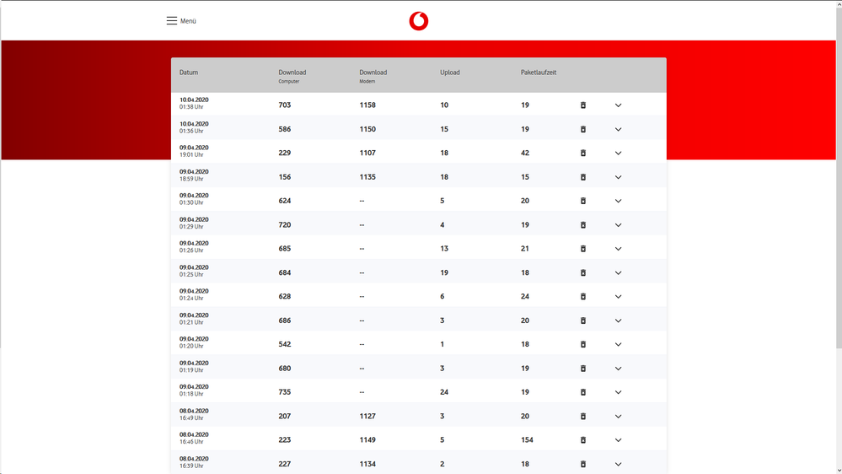Click the Download Modem column header
Screen dimensions: 842x474
pyautogui.click(x=373, y=76)
